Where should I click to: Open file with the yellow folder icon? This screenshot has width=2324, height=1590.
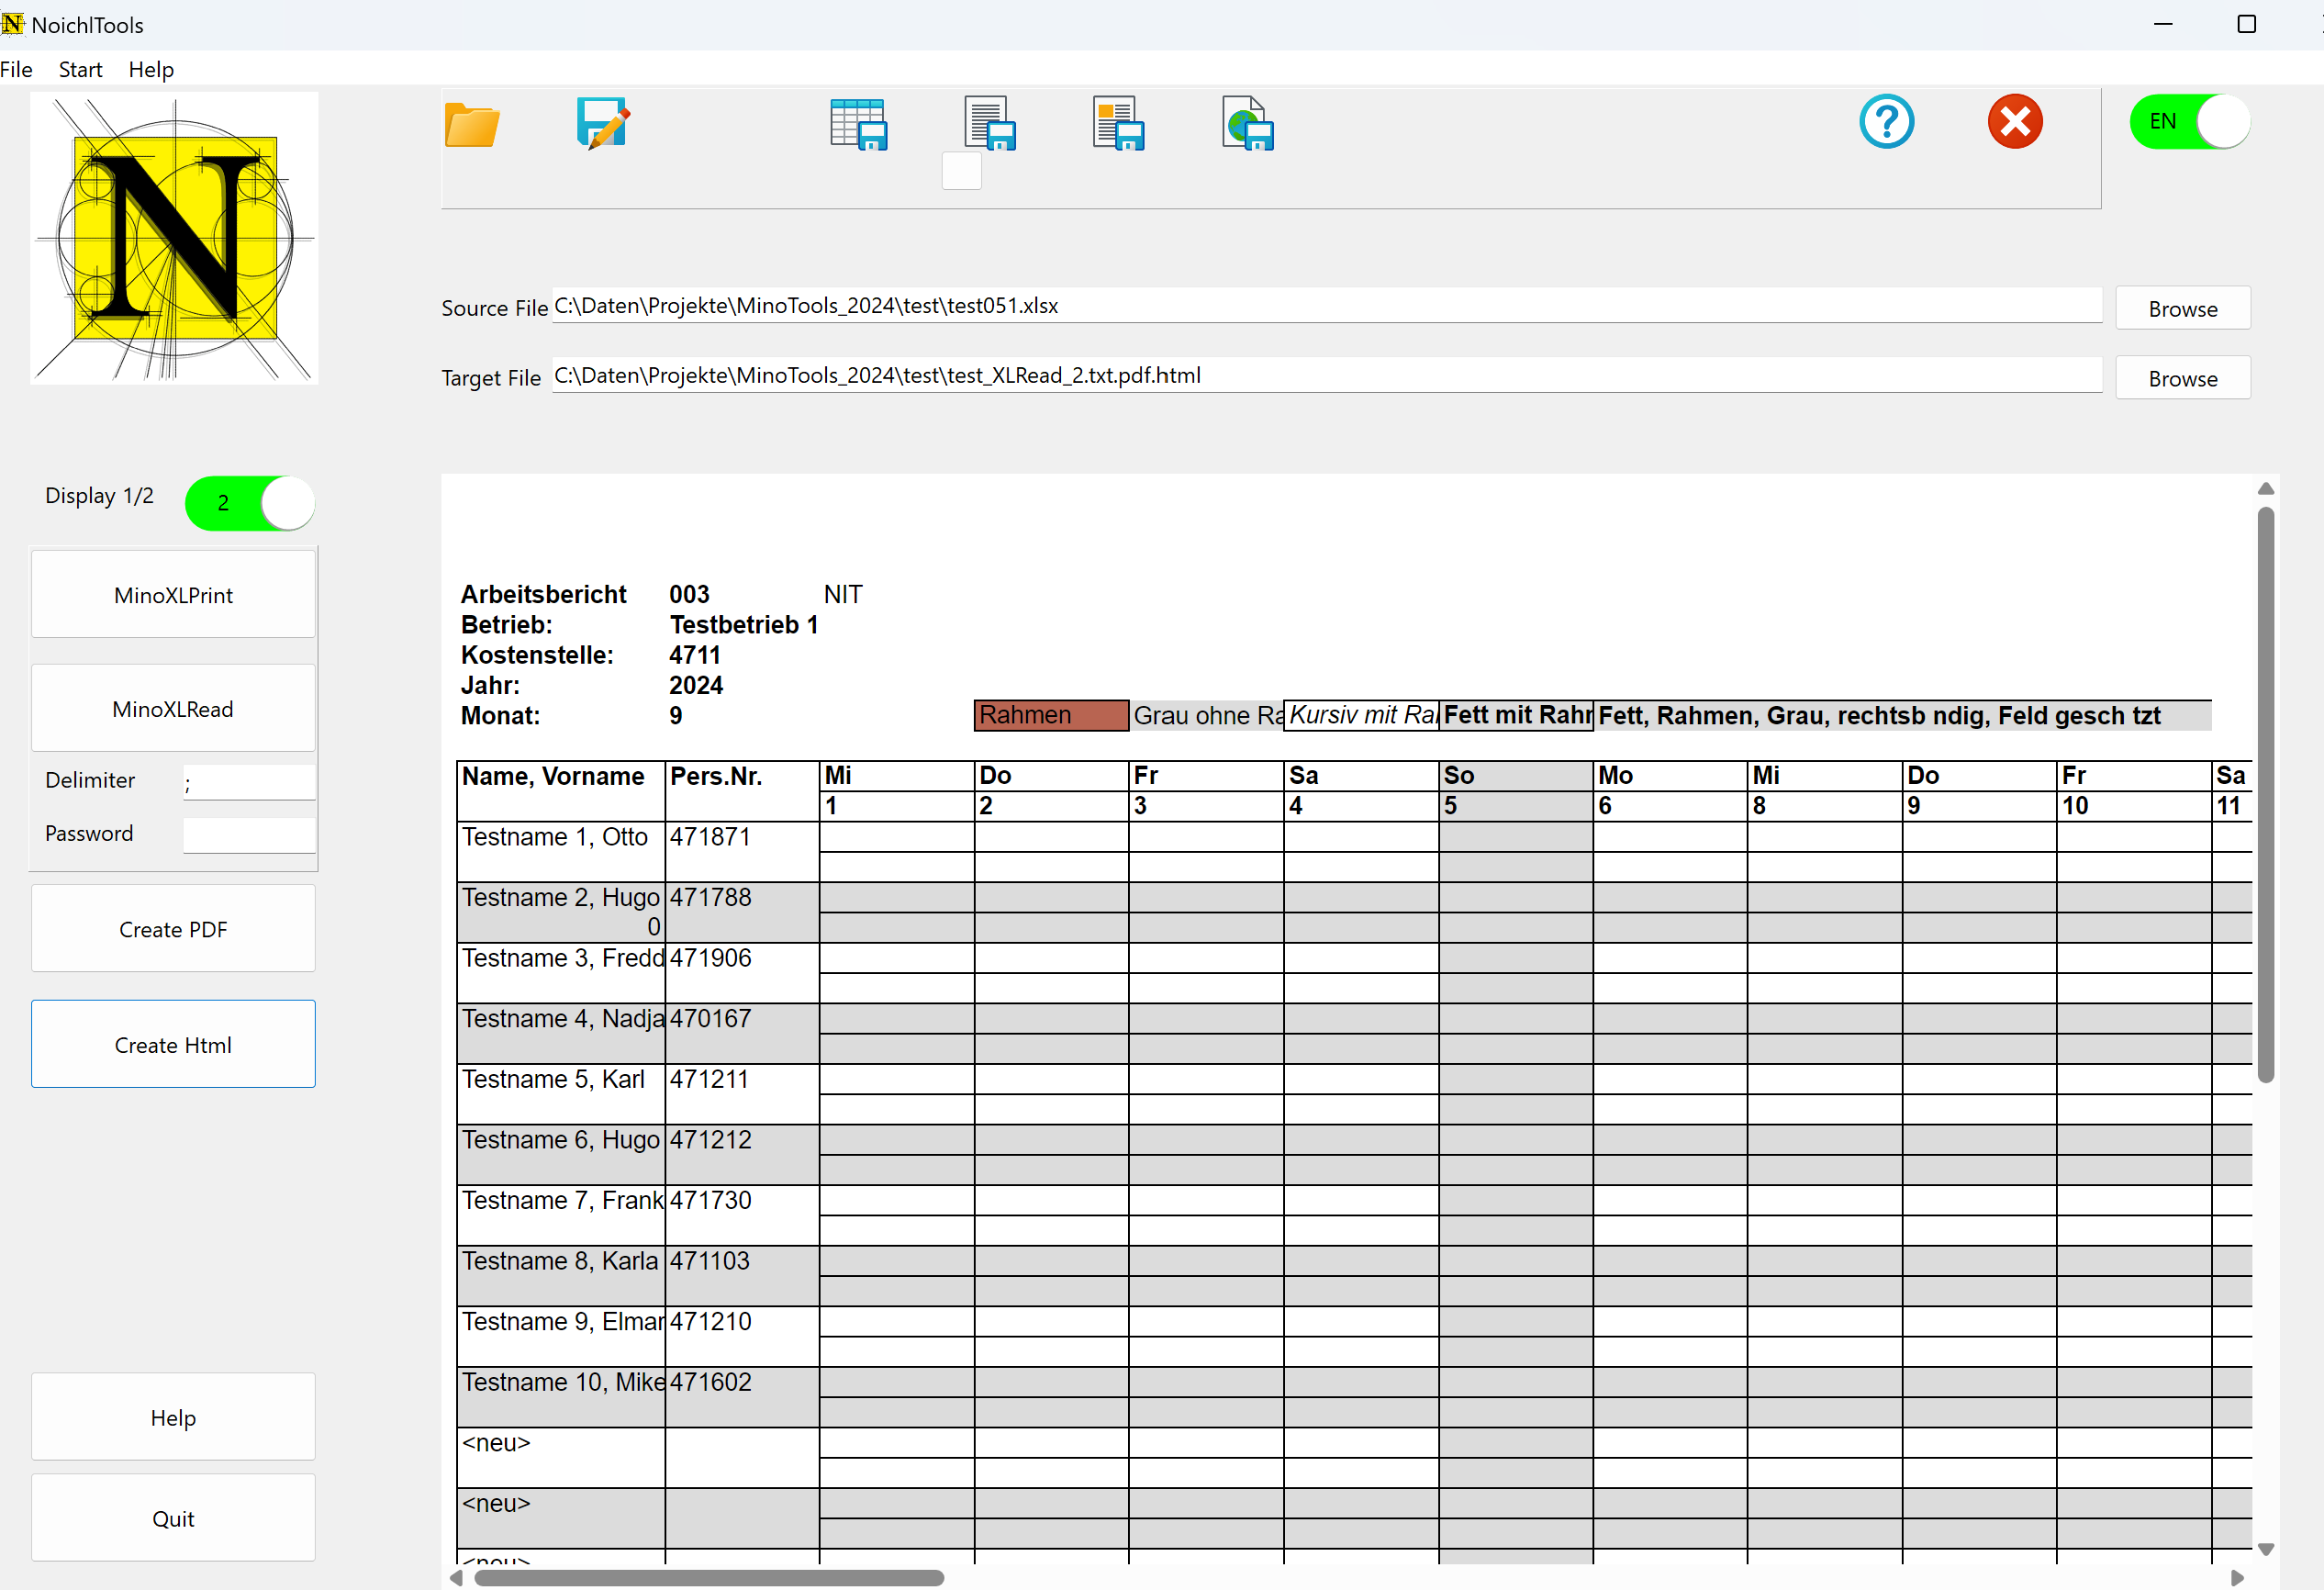click(x=471, y=125)
